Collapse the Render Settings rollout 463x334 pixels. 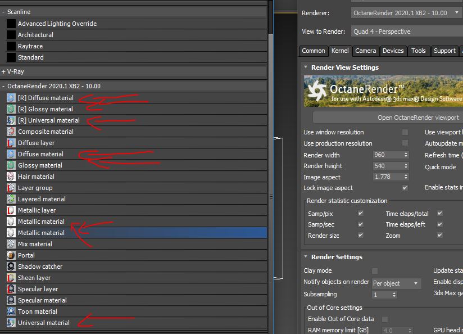coord(306,256)
